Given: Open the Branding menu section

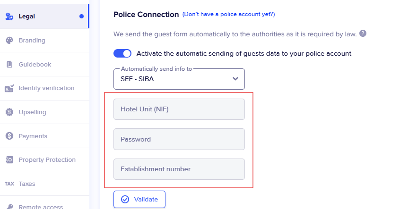Looking at the screenshot, I should pos(44,40).
